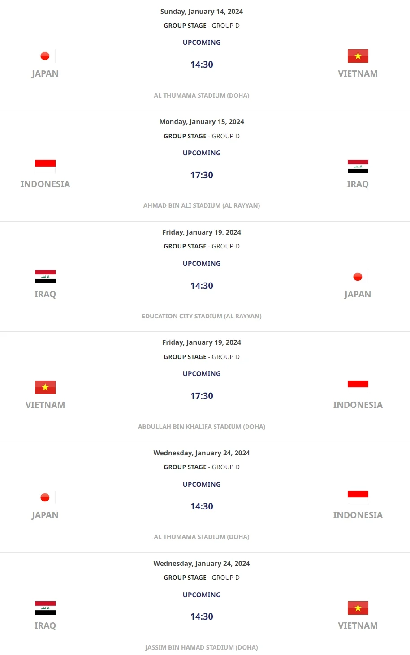Click Vietnam's flag in the Vietnam–Indonesia match
Viewport: 410px width, 655px height.
45,387
